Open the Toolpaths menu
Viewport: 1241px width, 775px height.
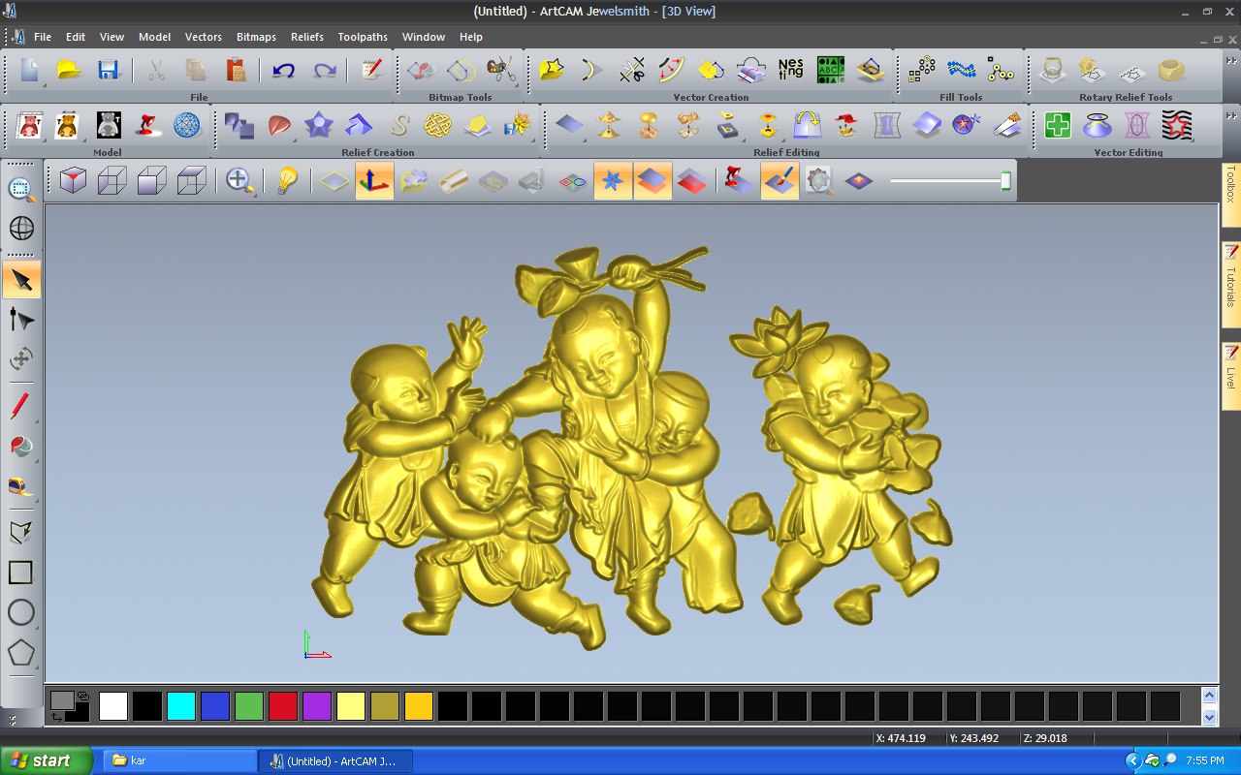click(363, 37)
